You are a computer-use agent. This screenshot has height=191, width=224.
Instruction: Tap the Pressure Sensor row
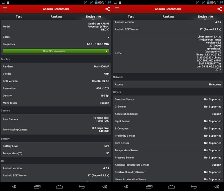168,158
